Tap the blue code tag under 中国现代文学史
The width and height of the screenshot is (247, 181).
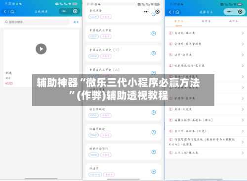(93, 36)
